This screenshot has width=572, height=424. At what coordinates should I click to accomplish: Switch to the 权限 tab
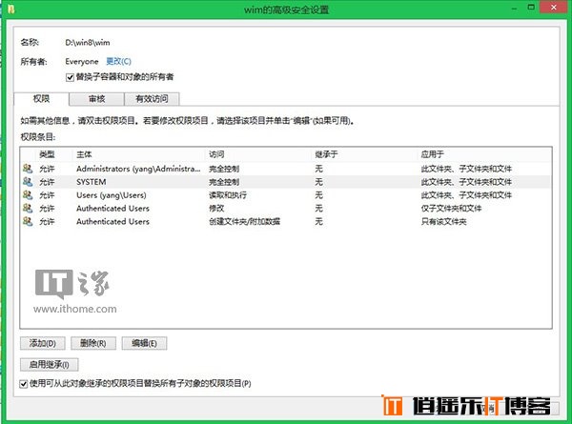point(41,99)
